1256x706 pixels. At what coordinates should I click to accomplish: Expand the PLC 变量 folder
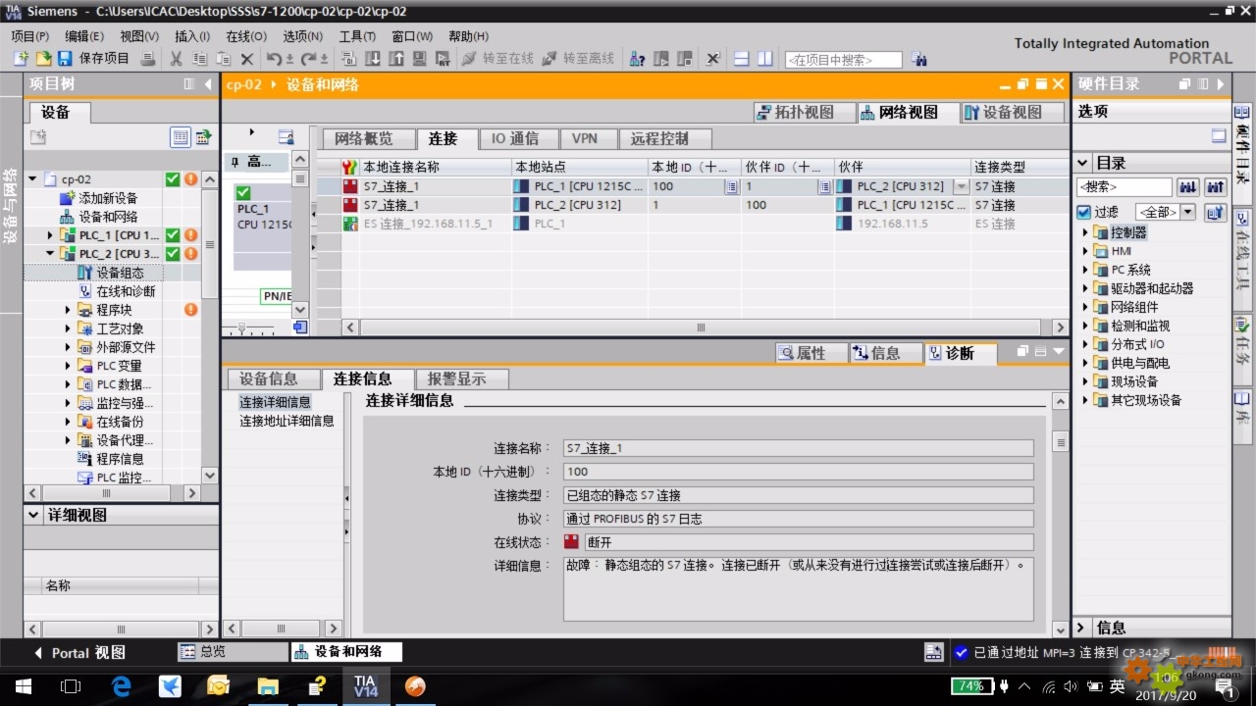coord(68,366)
